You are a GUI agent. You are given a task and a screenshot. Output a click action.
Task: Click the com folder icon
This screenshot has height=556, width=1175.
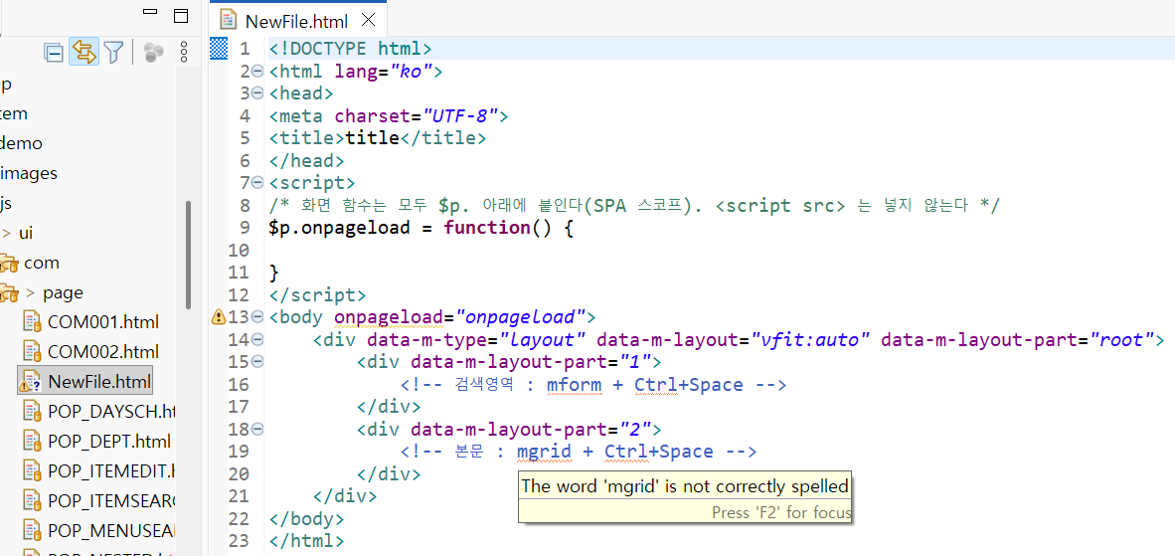(8, 264)
